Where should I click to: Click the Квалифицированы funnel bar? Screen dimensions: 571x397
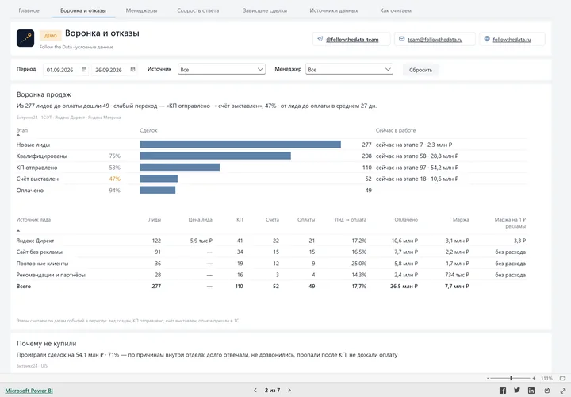point(215,156)
